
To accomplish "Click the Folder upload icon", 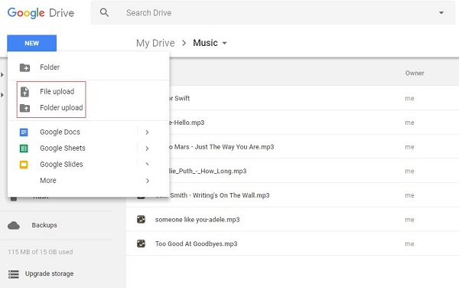I will pyautogui.click(x=25, y=108).
